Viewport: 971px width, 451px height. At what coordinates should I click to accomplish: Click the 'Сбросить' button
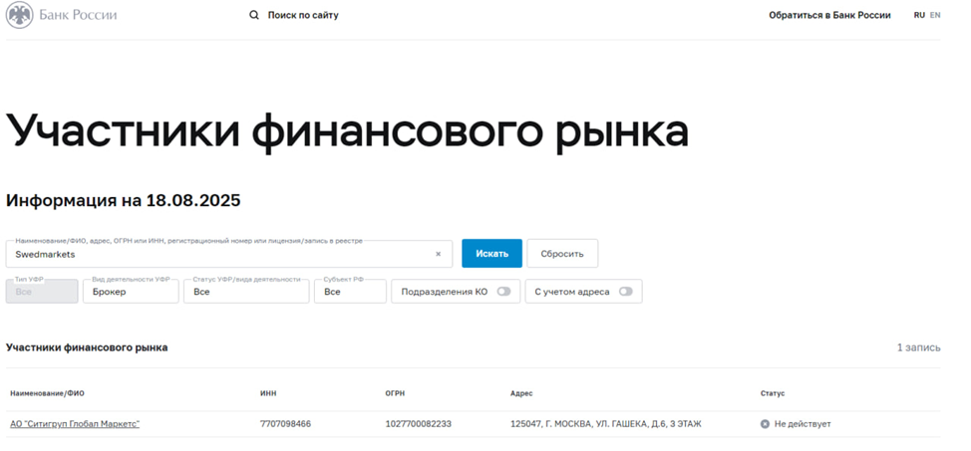(x=562, y=254)
